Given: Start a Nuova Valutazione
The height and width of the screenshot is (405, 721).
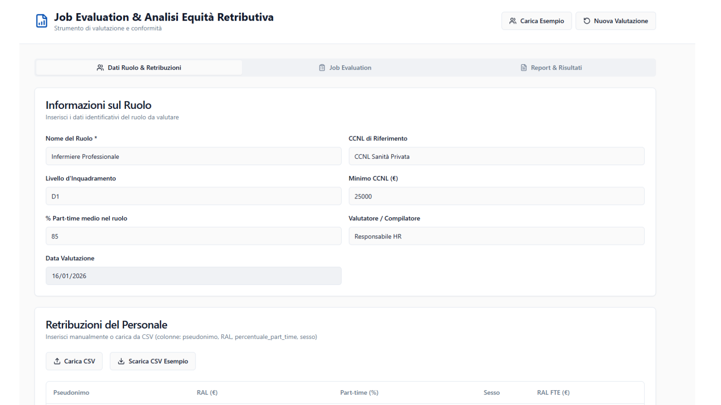Looking at the screenshot, I should 615,21.
